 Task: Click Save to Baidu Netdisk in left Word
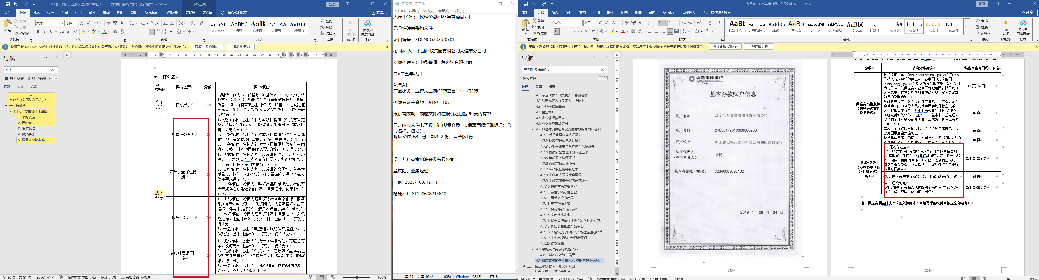(x=368, y=28)
